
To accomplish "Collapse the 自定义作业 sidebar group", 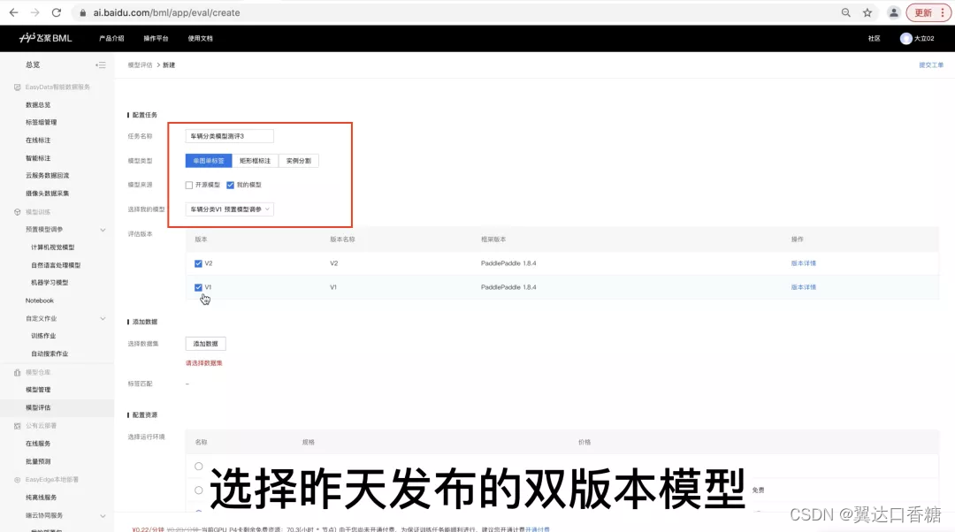I will click(103, 318).
